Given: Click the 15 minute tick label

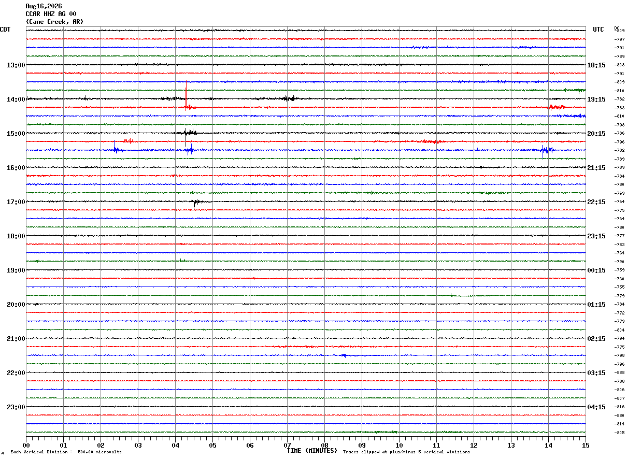Looking at the screenshot, I should [586, 445].
